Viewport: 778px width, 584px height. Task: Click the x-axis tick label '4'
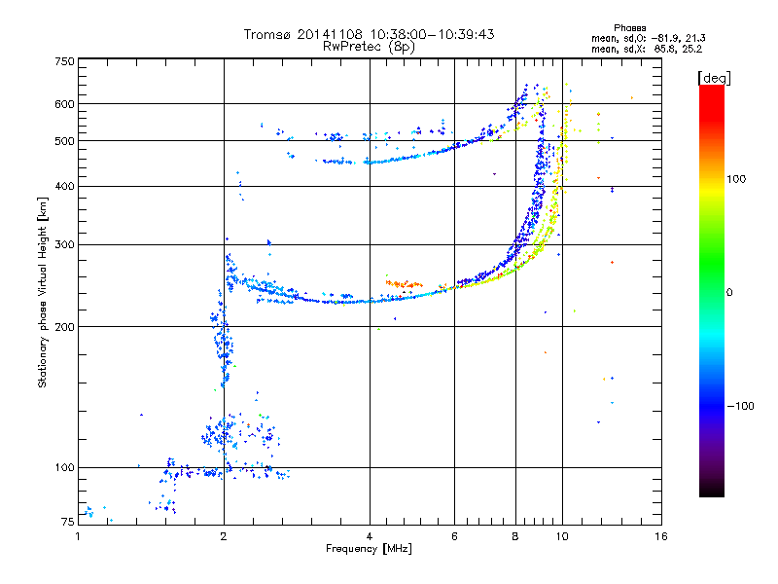370,536
